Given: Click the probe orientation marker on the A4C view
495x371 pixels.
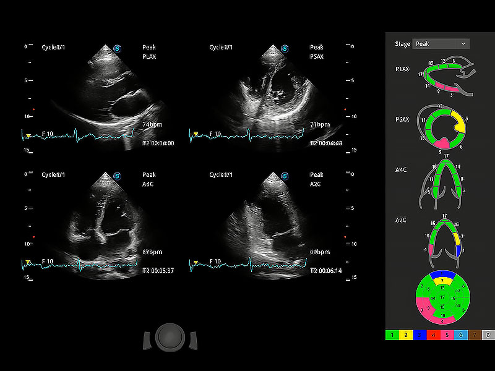Looking at the screenshot, I should click(x=116, y=176).
